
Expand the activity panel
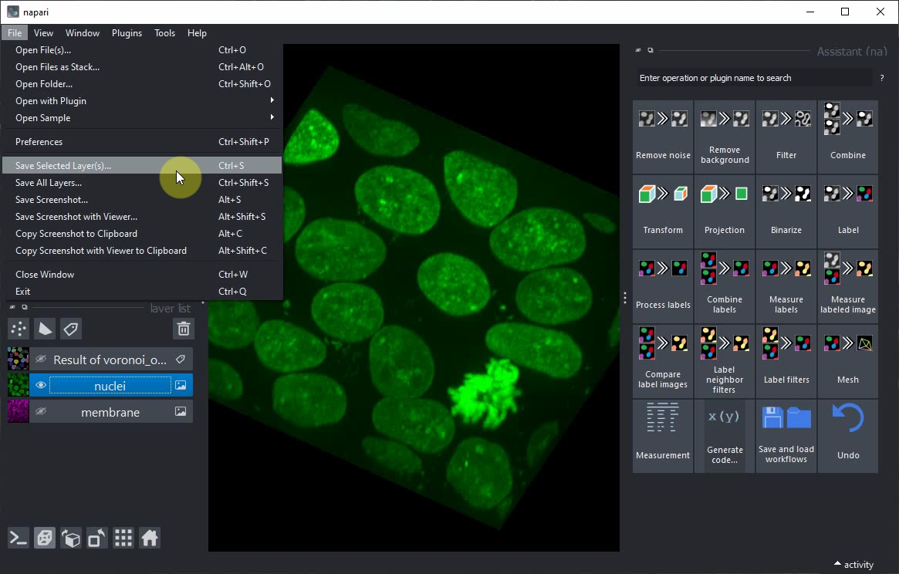click(x=853, y=565)
